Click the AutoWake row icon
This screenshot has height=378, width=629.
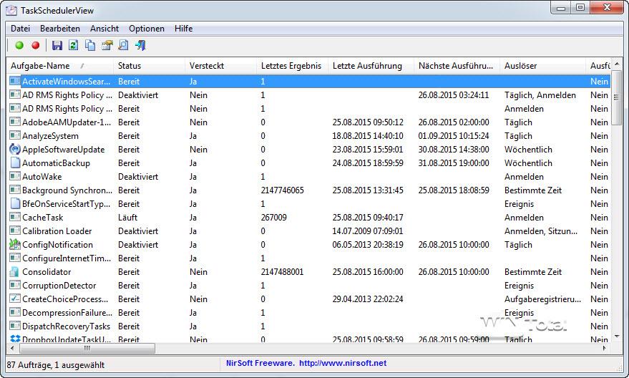click(x=15, y=177)
